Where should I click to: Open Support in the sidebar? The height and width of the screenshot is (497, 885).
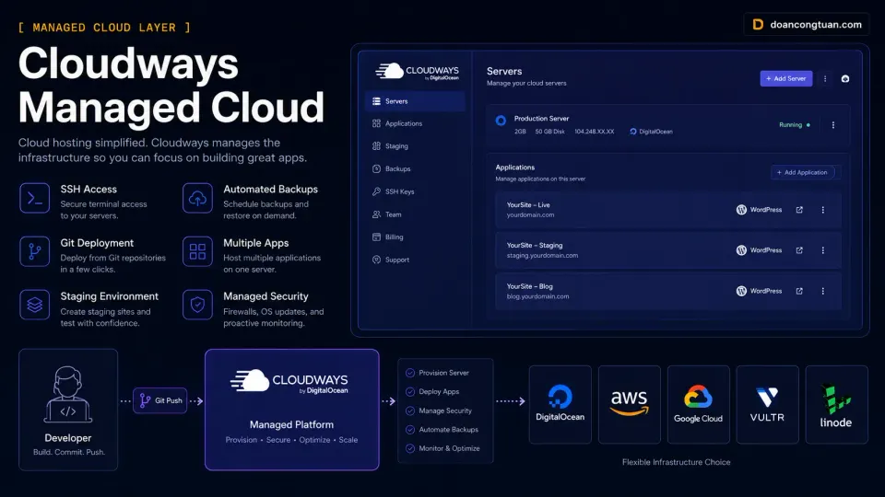tap(391, 260)
